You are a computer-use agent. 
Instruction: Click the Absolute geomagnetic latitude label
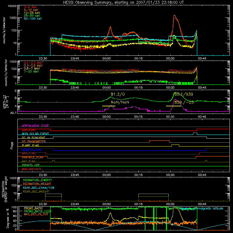[x=201, y=208]
